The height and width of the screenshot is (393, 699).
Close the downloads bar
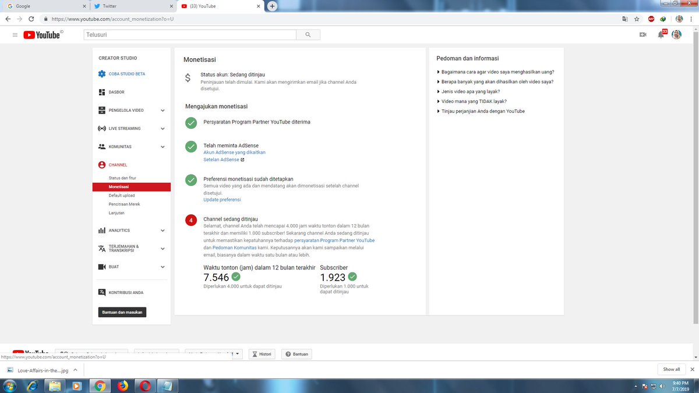click(x=692, y=369)
